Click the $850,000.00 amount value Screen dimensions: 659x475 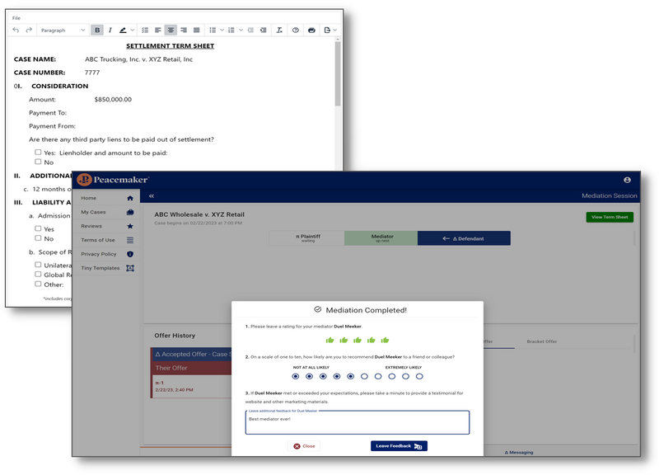coord(113,99)
